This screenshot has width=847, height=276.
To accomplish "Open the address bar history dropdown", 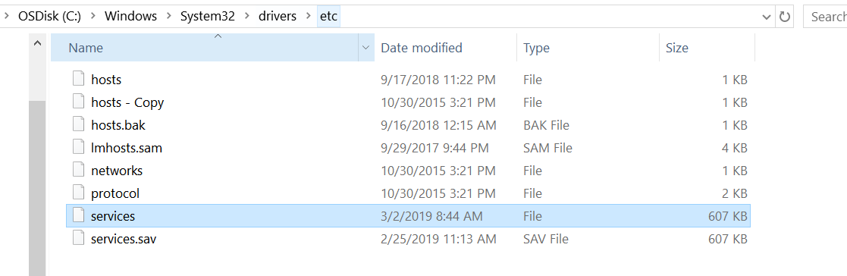I will pyautogui.click(x=767, y=17).
